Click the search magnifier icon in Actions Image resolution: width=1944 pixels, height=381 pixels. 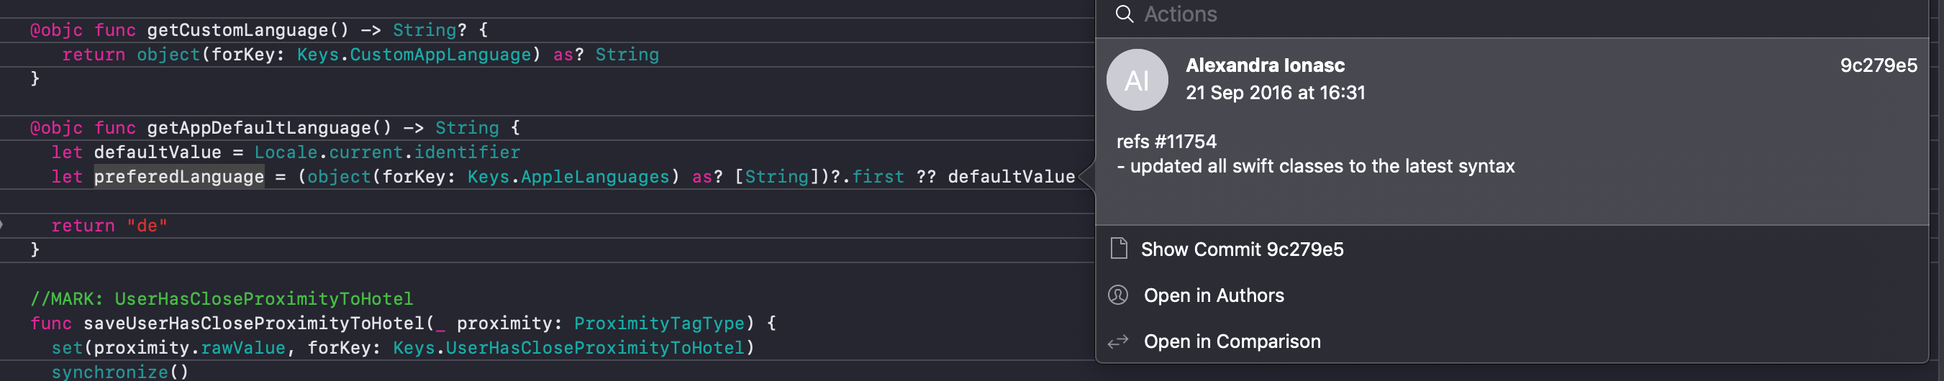(1124, 14)
